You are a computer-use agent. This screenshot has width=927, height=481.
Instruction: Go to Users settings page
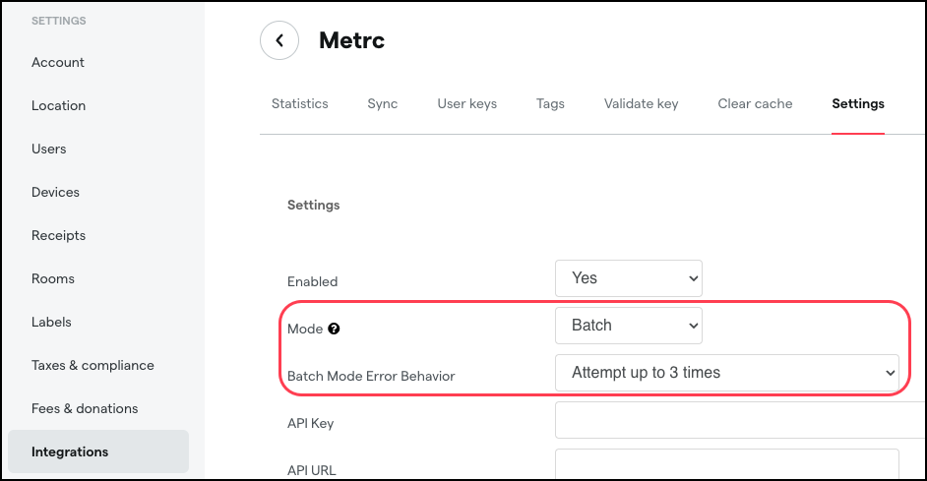click(48, 149)
